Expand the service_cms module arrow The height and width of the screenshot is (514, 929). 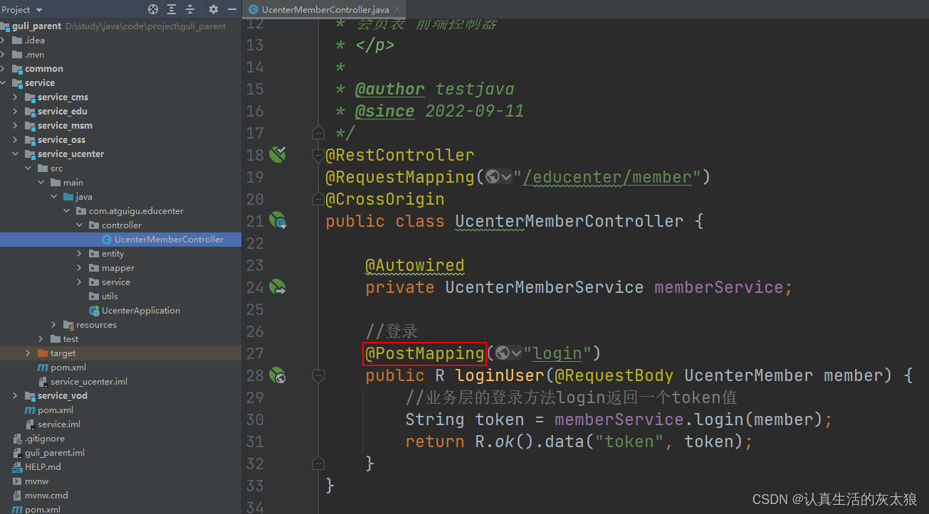click(16, 97)
